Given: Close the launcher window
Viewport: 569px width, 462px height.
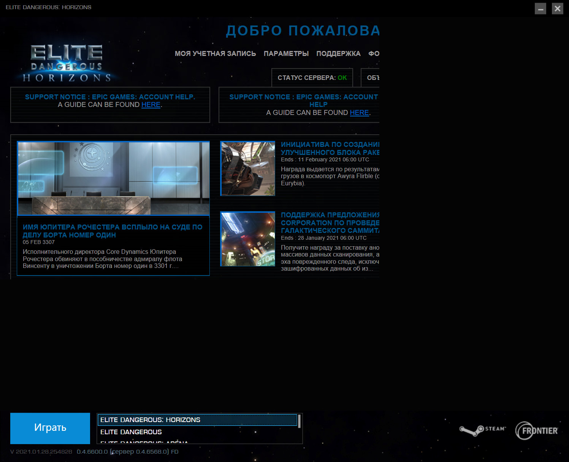Looking at the screenshot, I should coord(558,8).
